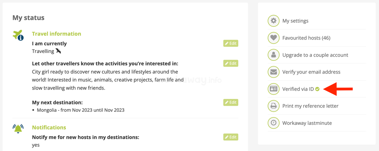Edit the 'I am currently' travelling status
The width and height of the screenshot is (379, 151).
231,44
